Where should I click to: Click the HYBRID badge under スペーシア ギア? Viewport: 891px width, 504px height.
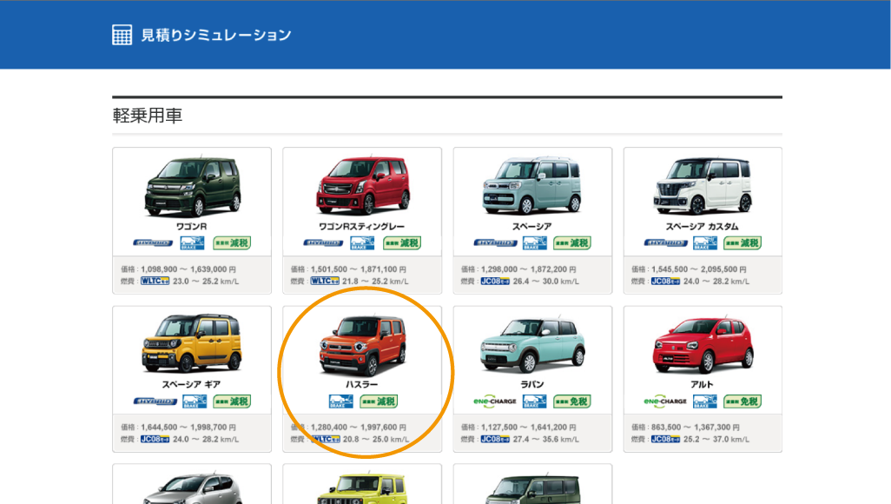(x=155, y=401)
